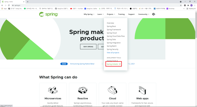Open the Apps bookmarks shortcut

tap(4, 9)
